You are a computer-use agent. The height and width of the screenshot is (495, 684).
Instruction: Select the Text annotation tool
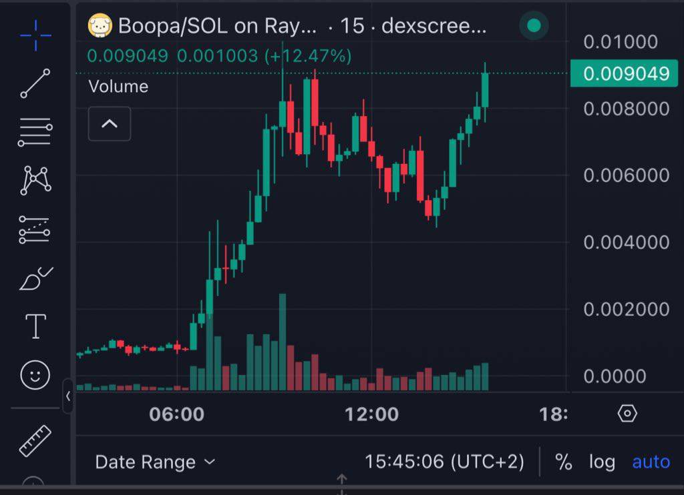point(36,326)
